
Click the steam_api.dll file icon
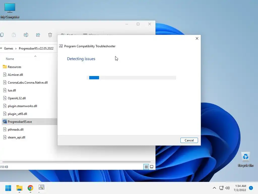tap(5, 137)
